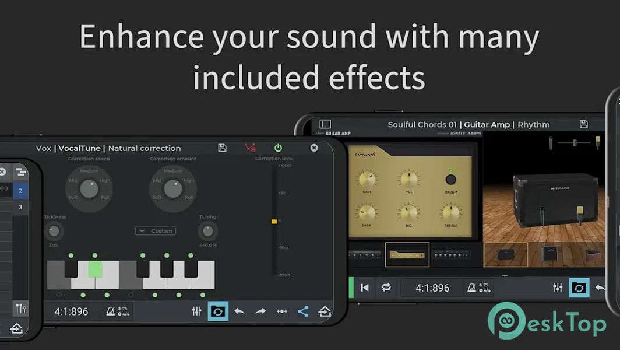The image size is (620, 350).
Task: Click the Tuning knob
Action: [x=207, y=231]
